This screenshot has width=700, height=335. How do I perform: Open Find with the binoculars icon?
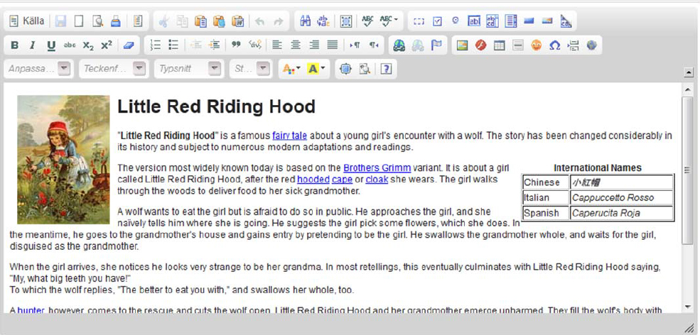click(x=305, y=21)
